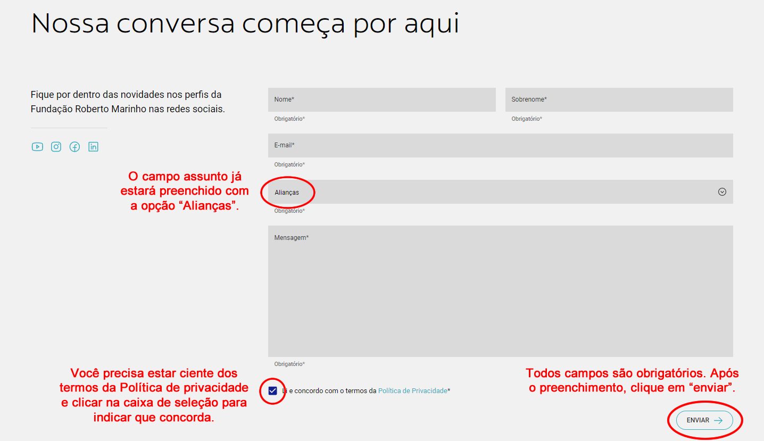Click the "Nossa conversa começa por aqui" heading
The width and height of the screenshot is (764, 441).
click(x=245, y=23)
